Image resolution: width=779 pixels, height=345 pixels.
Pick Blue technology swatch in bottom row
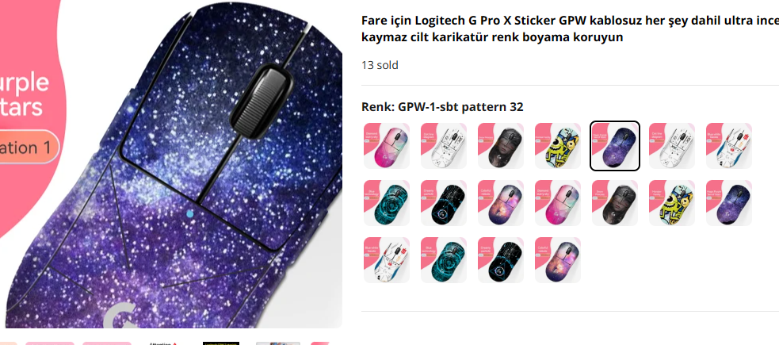point(444,260)
